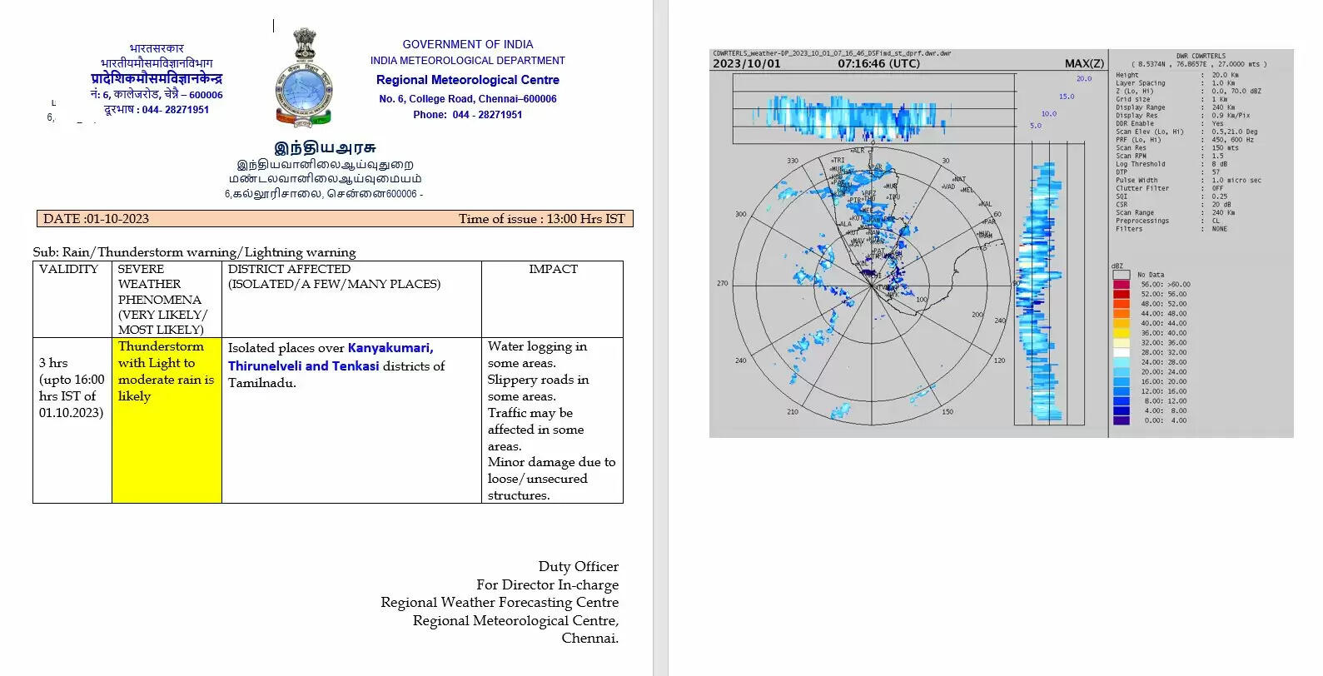Click Thirunelveli and Tenkasi text
The width and height of the screenshot is (1323, 676).
[x=303, y=366]
